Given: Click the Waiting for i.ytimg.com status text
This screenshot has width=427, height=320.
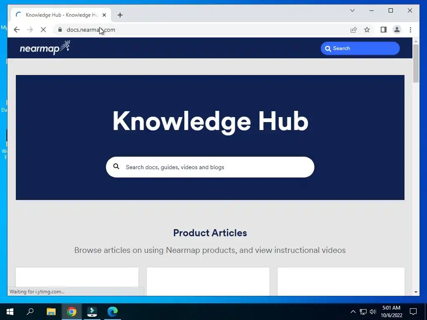Looking at the screenshot, I should (x=37, y=291).
